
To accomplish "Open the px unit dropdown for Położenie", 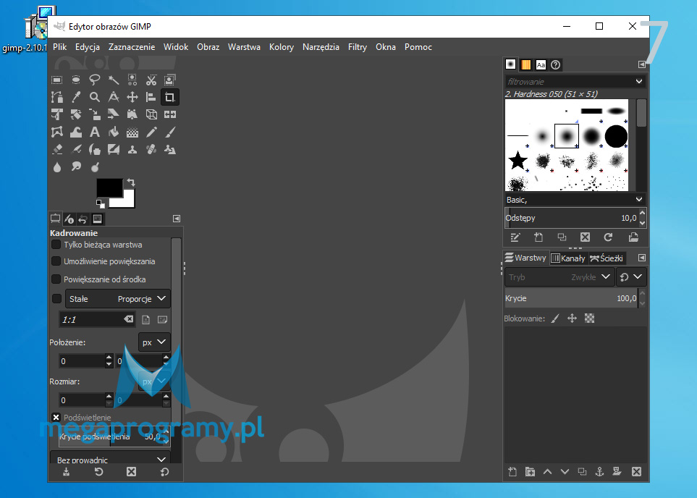I will coord(154,342).
